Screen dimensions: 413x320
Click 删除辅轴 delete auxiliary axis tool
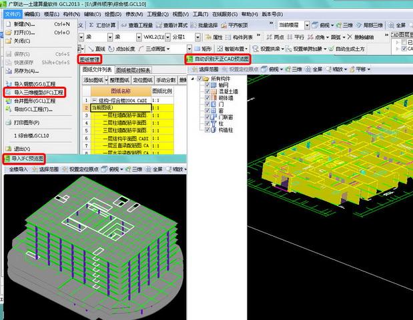[x=360, y=37]
